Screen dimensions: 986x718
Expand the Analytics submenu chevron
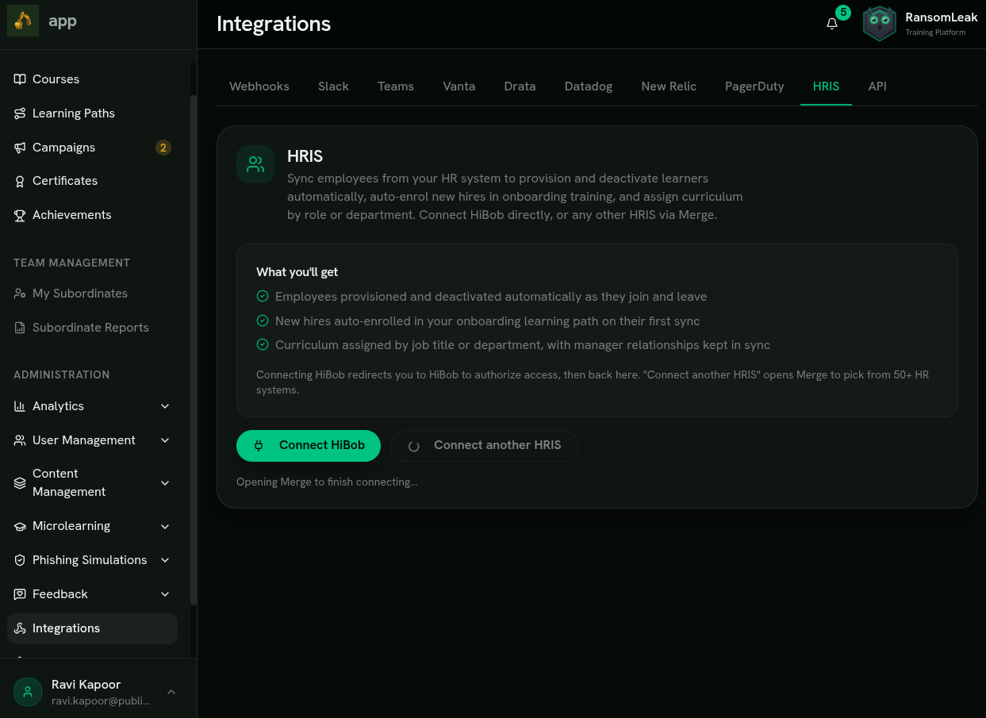coord(165,406)
